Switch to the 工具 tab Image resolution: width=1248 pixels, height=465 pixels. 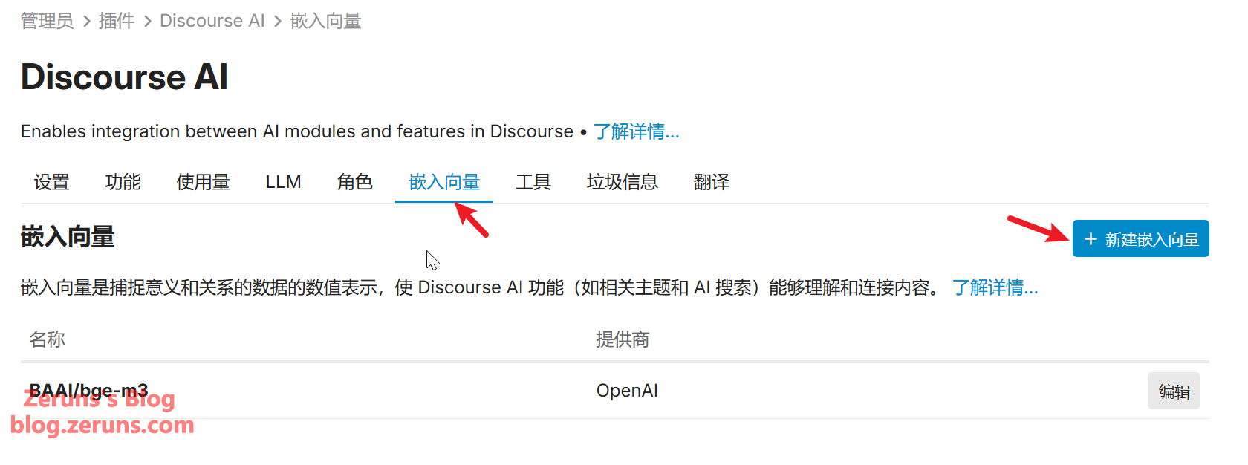pos(533,182)
